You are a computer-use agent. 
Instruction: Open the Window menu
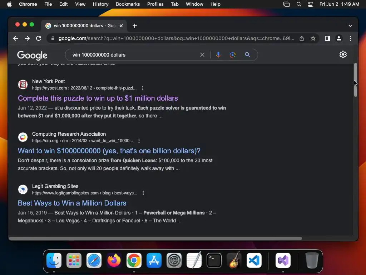click(x=194, y=4)
